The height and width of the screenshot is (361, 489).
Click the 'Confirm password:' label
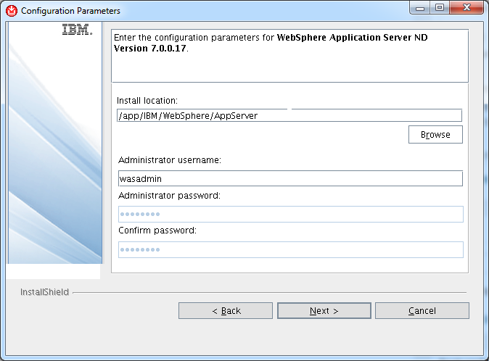click(x=157, y=231)
